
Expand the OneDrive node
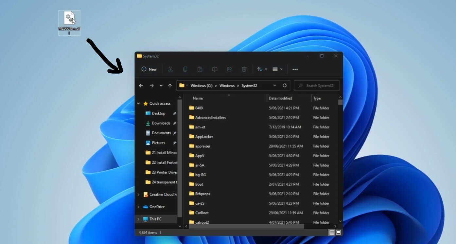139,207
